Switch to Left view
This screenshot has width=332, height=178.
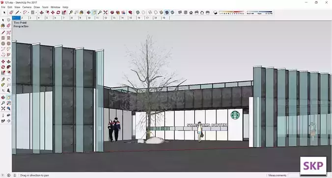pyautogui.click(x=208, y=12)
